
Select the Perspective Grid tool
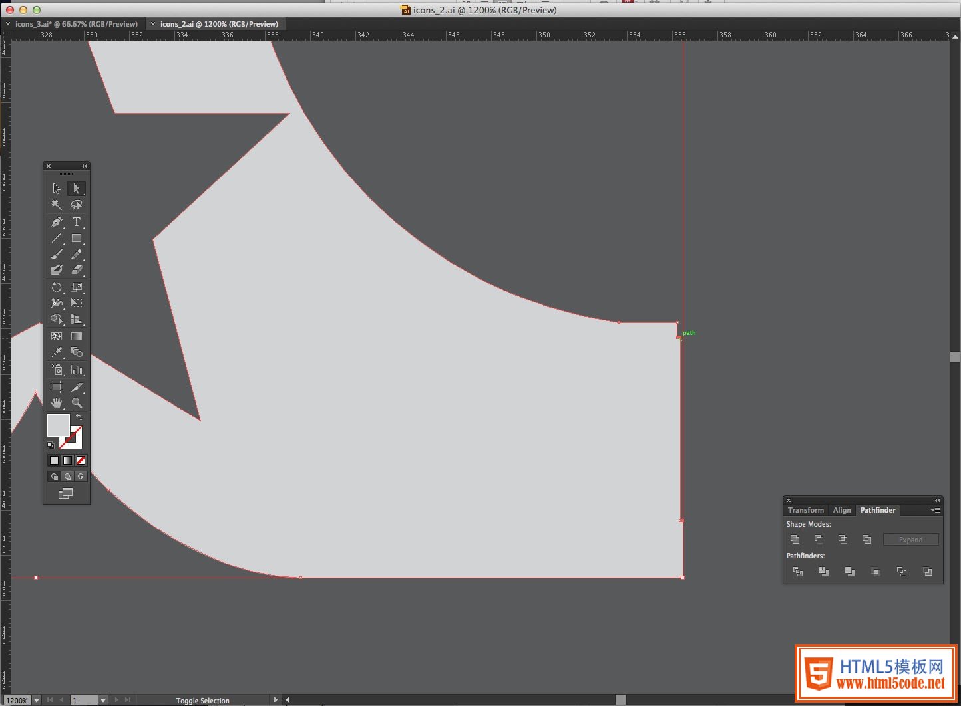pos(76,319)
